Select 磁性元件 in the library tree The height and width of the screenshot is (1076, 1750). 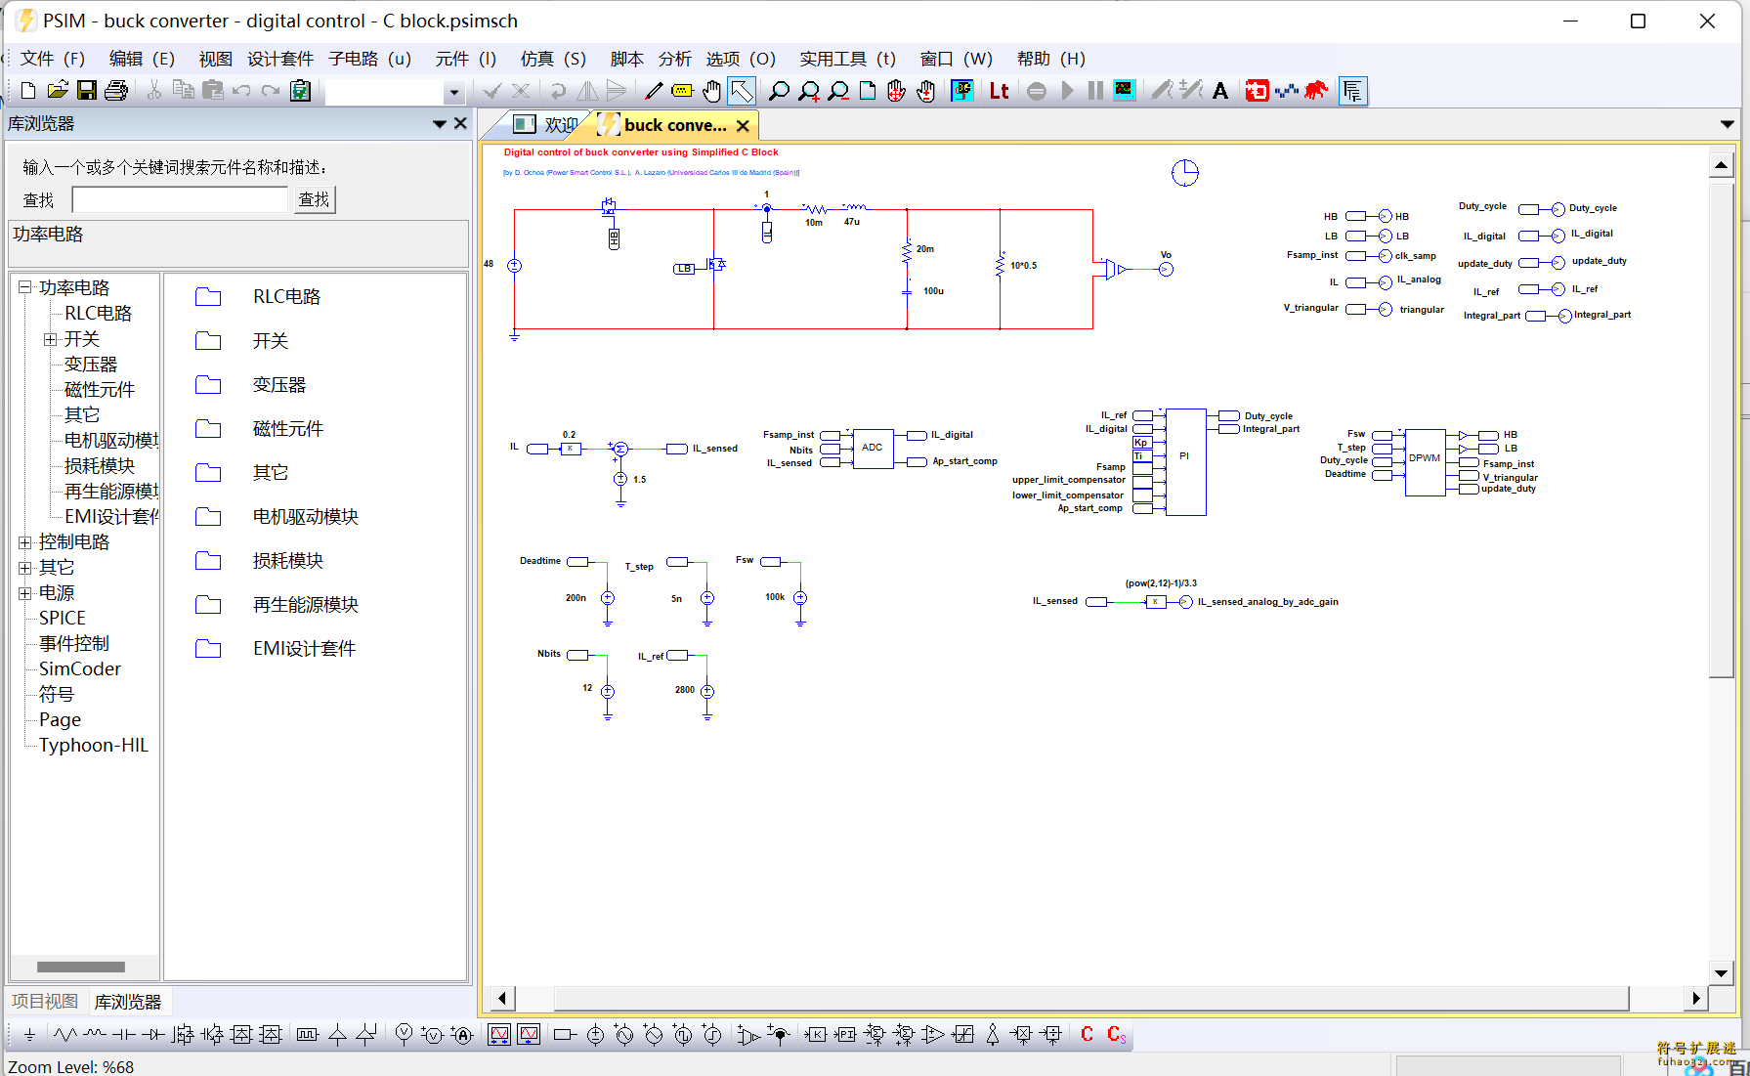[100, 390]
